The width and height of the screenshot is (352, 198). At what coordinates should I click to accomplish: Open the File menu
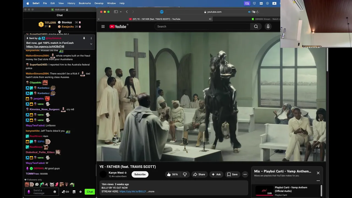pos(45,3)
